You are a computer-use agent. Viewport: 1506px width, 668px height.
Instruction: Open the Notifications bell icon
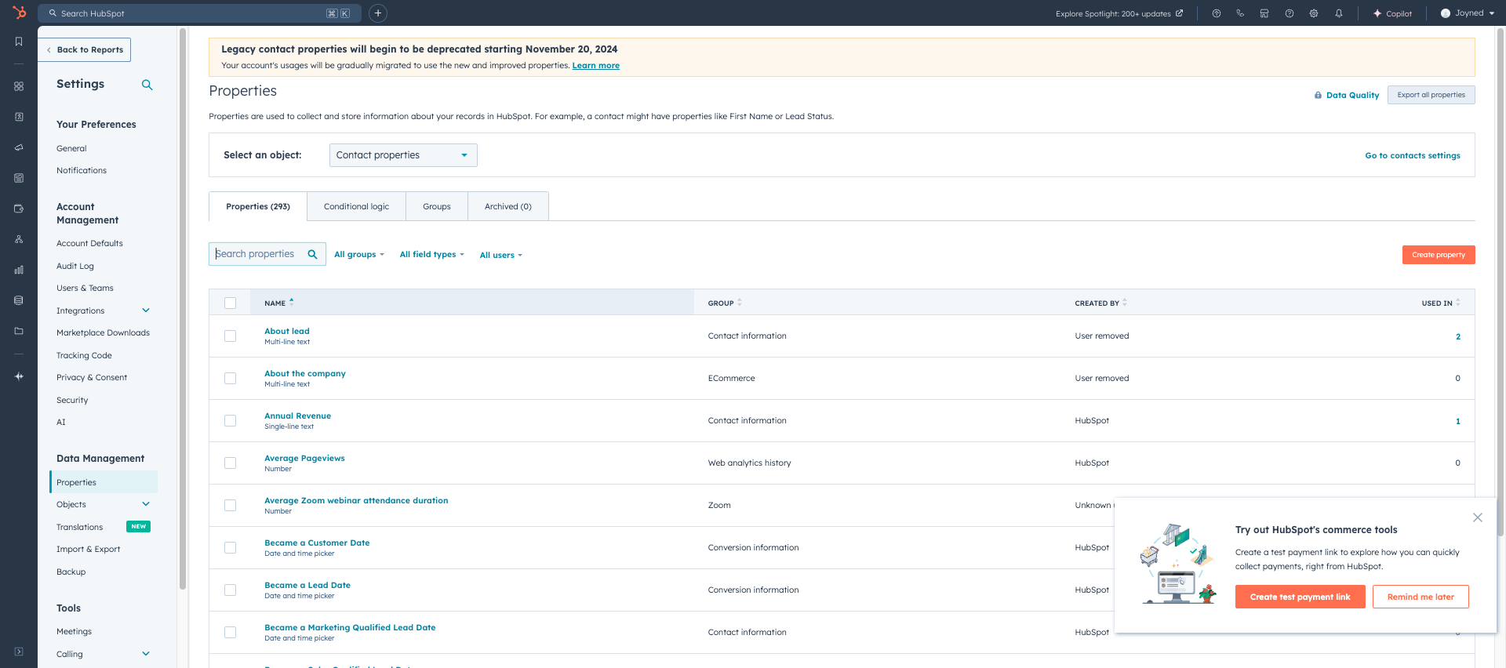point(1339,13)
